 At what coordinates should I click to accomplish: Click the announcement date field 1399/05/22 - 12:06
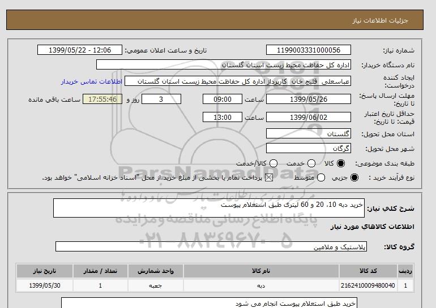80,50
